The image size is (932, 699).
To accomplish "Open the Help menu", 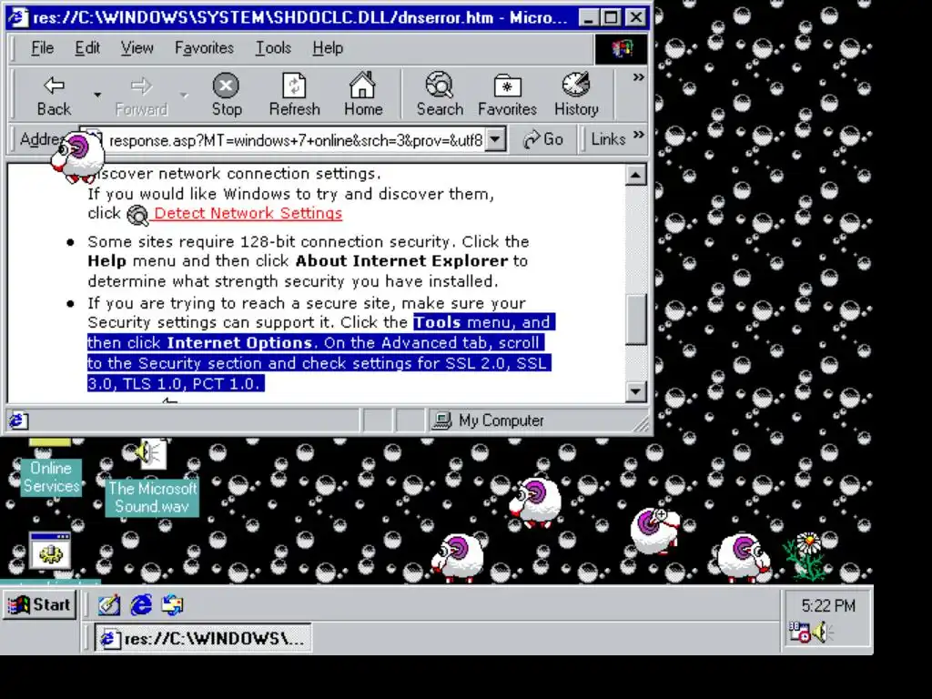I will (x=328, y=47).
